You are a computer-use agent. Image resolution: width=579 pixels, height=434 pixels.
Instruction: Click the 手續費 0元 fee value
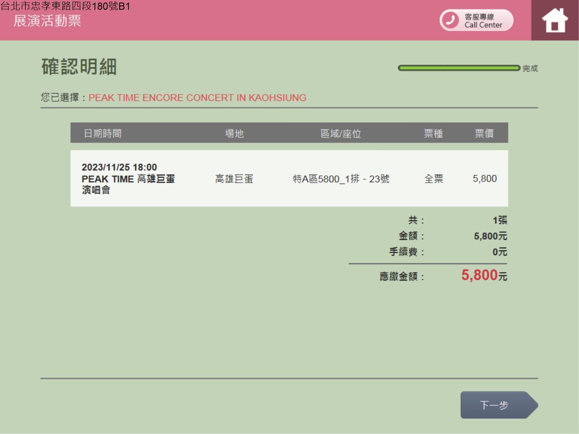[x=500, y=252]
